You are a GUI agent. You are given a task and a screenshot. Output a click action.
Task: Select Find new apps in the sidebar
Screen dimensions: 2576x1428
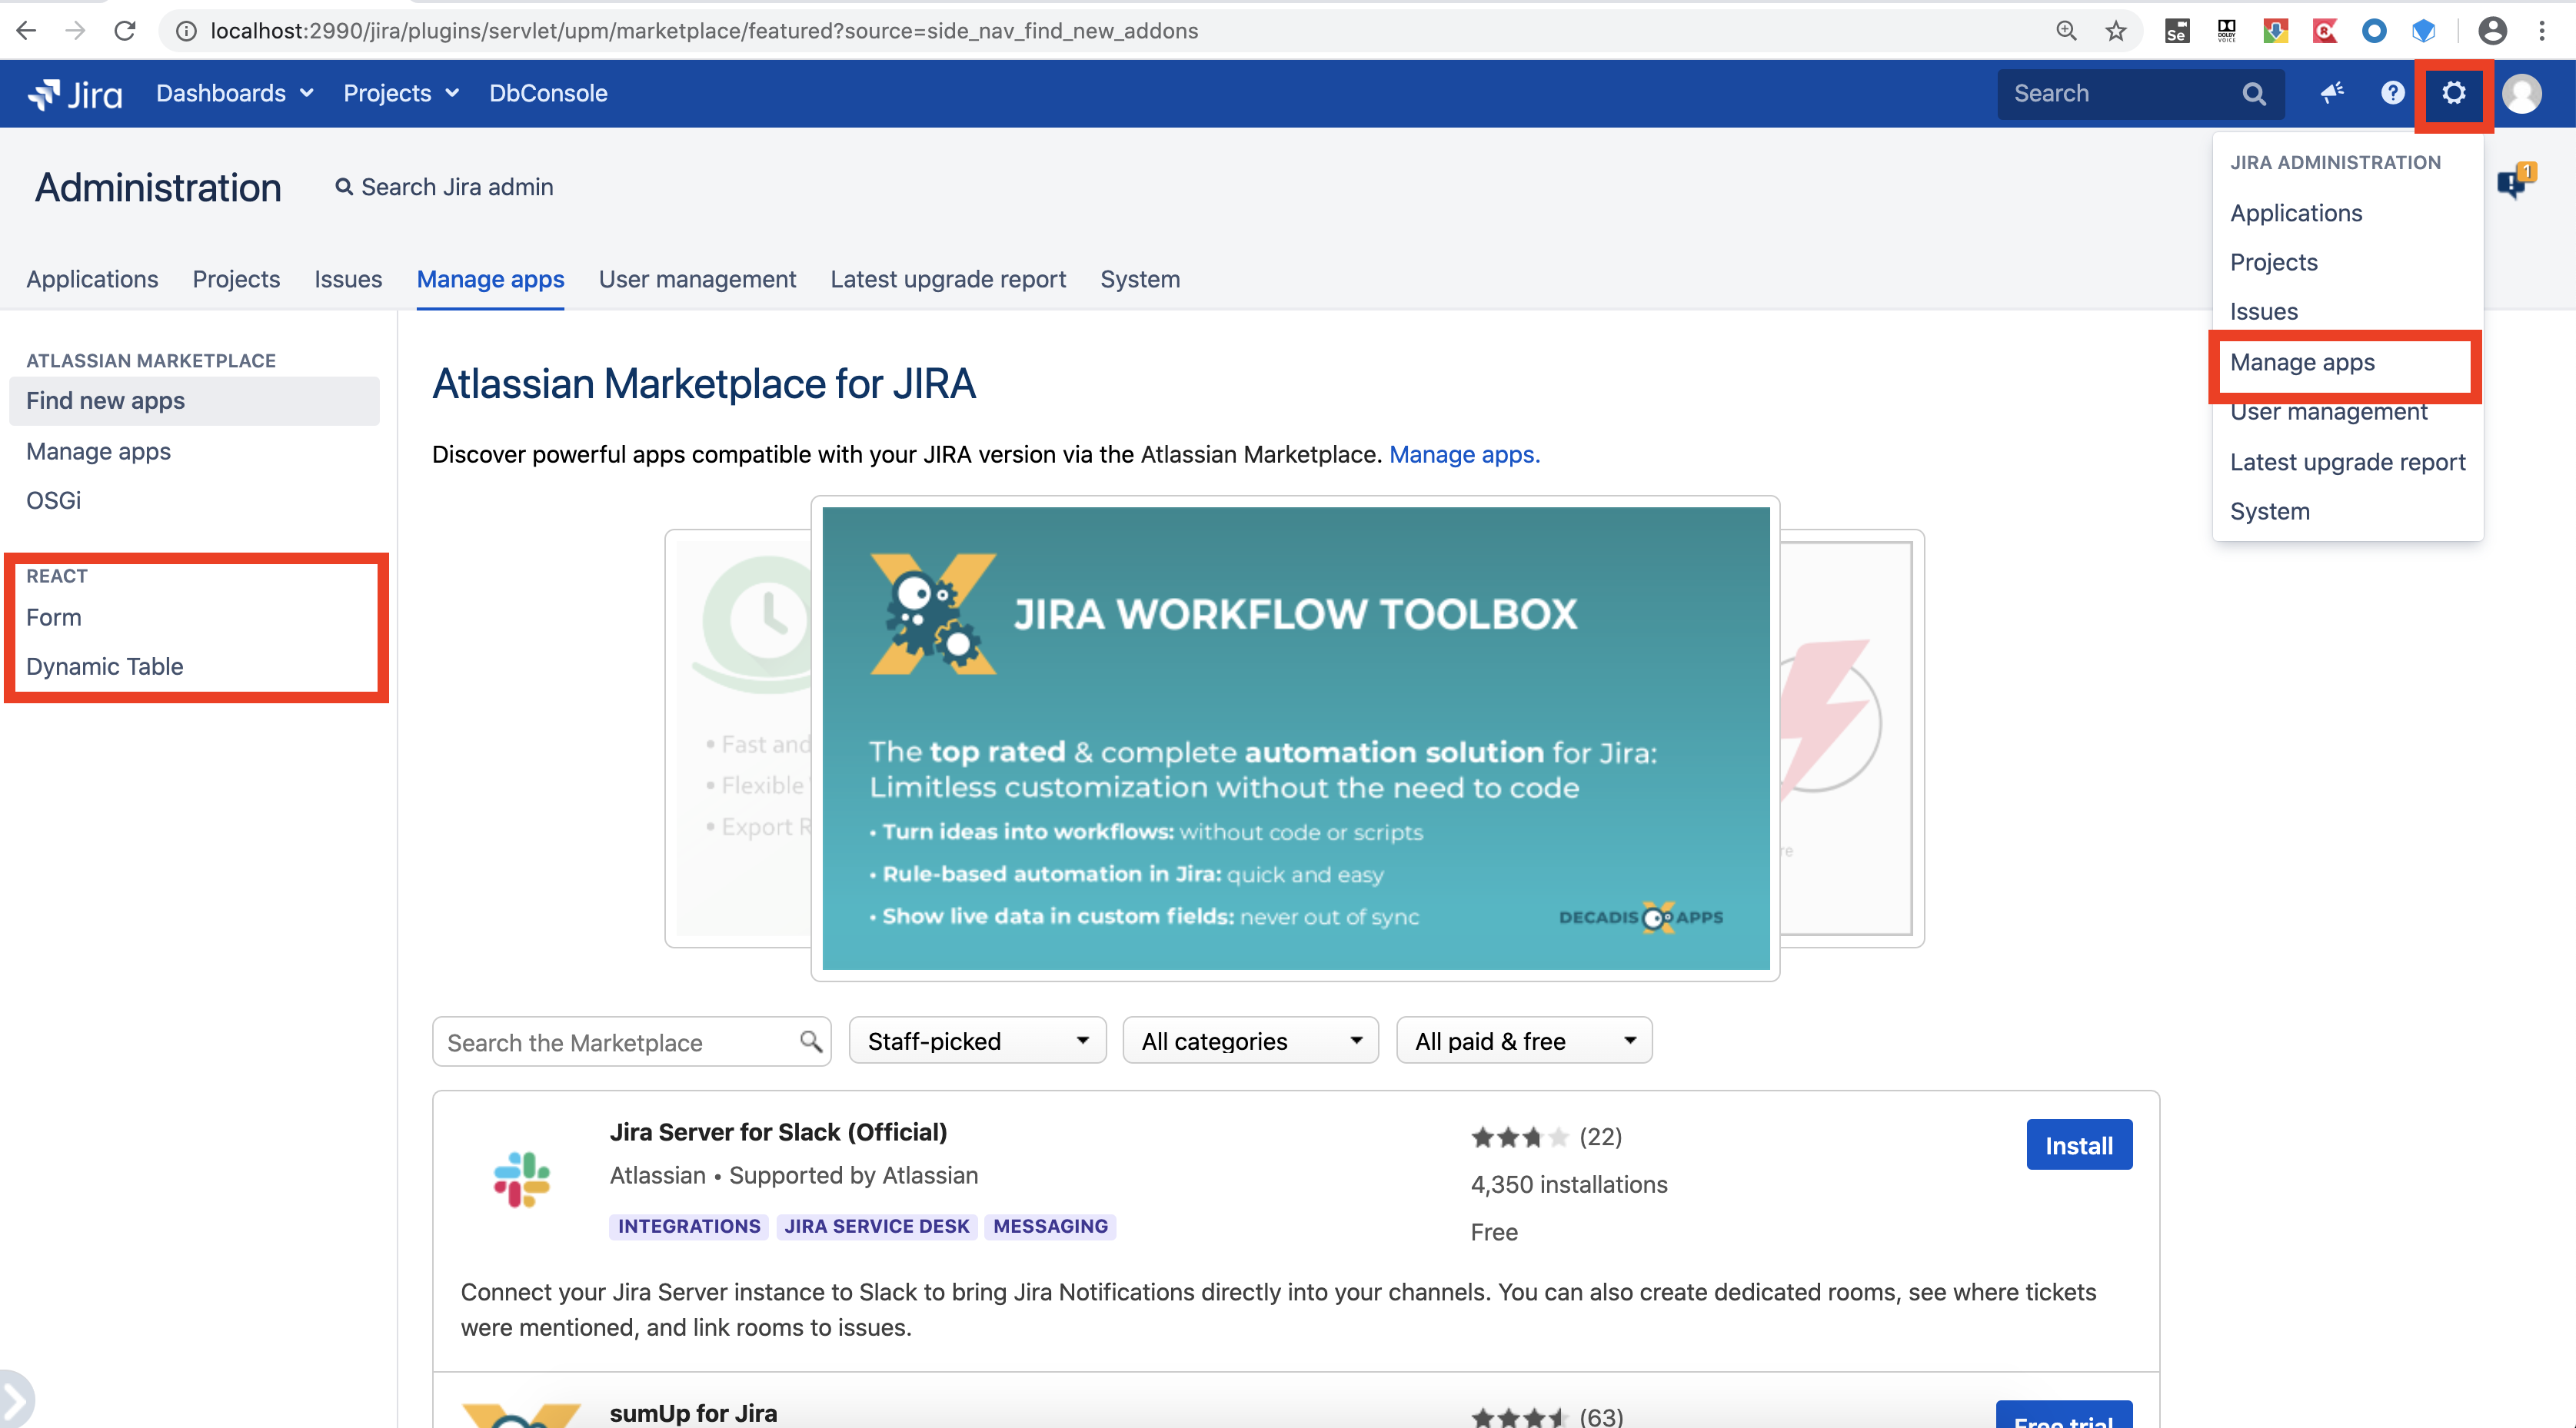(194, 400)
